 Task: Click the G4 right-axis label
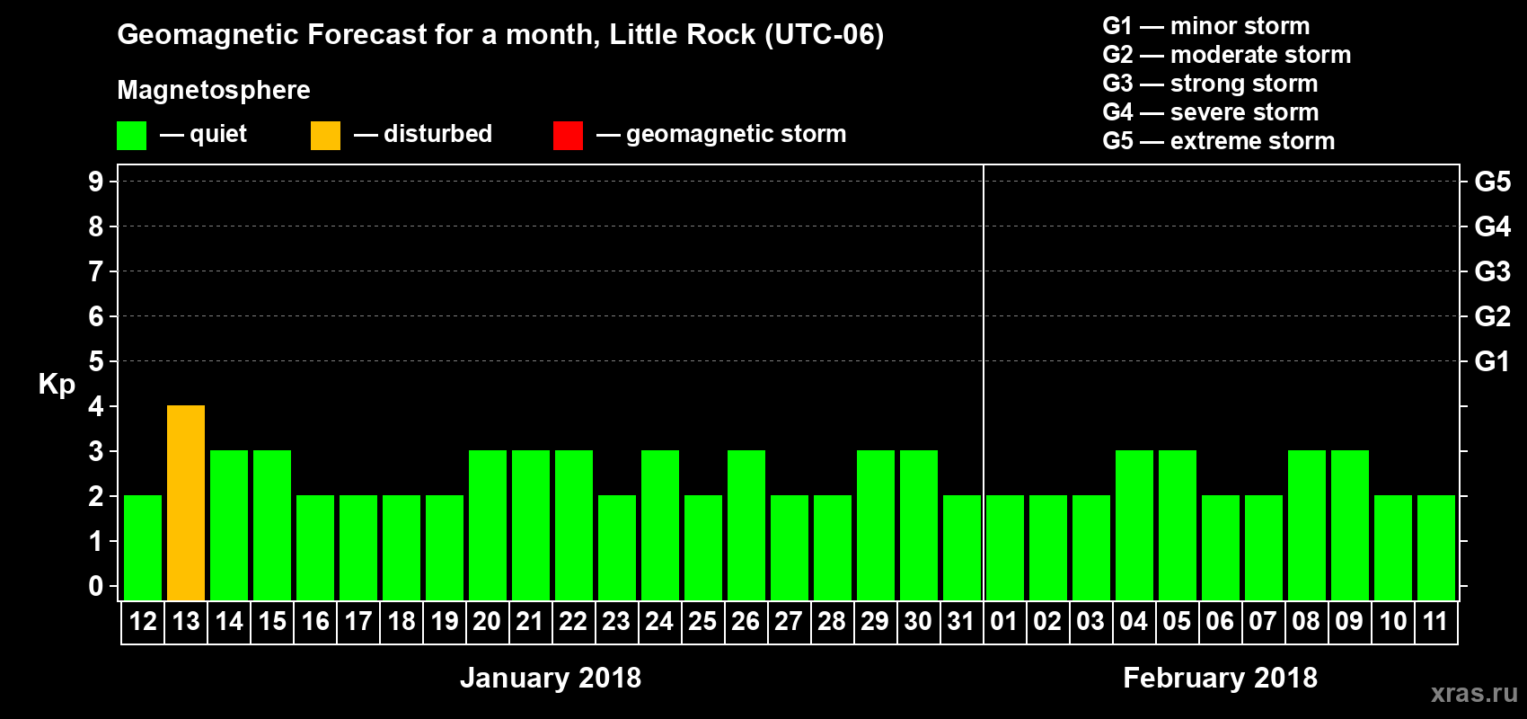pos(1492,226)
